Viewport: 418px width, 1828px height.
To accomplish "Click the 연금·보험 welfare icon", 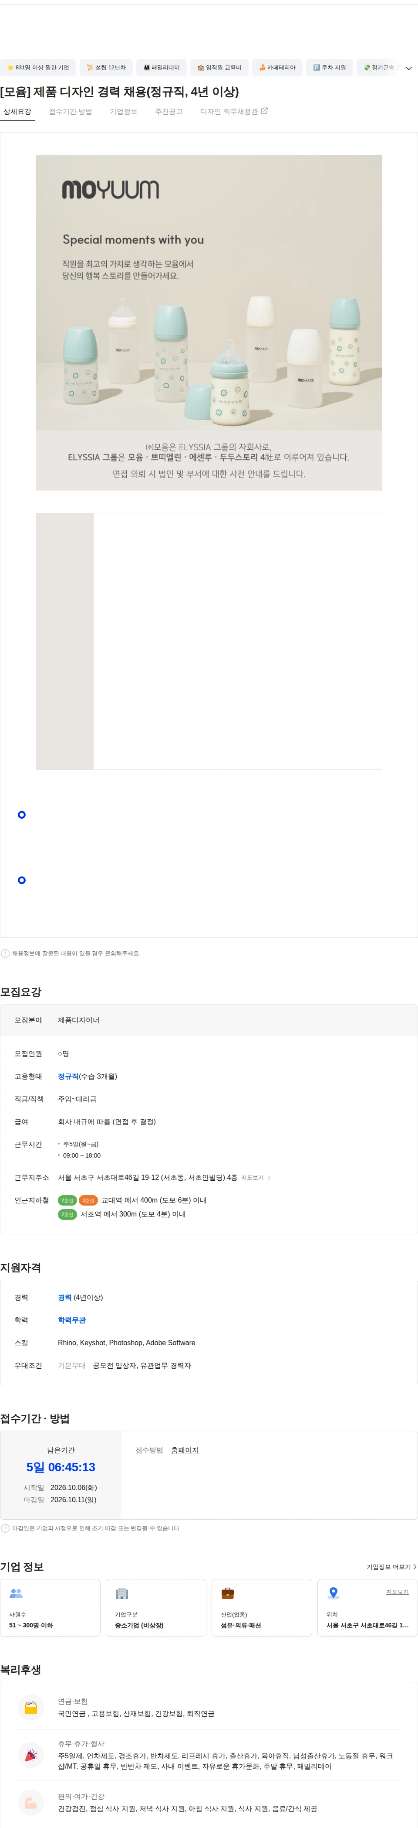I will 30,1708.
